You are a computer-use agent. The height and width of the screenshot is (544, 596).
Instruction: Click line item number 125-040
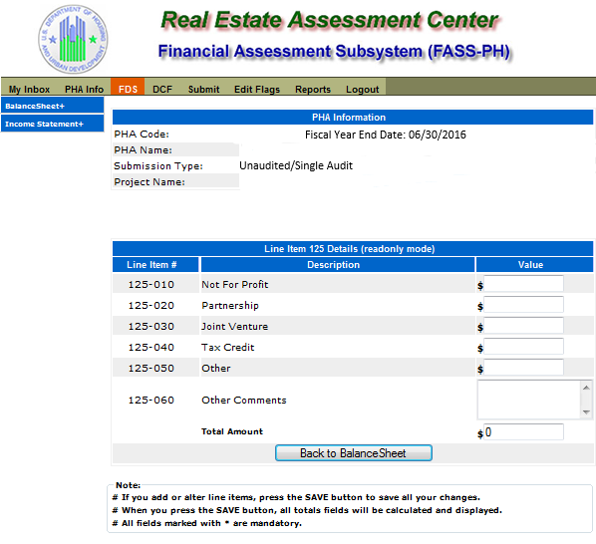tap(150, 347)
